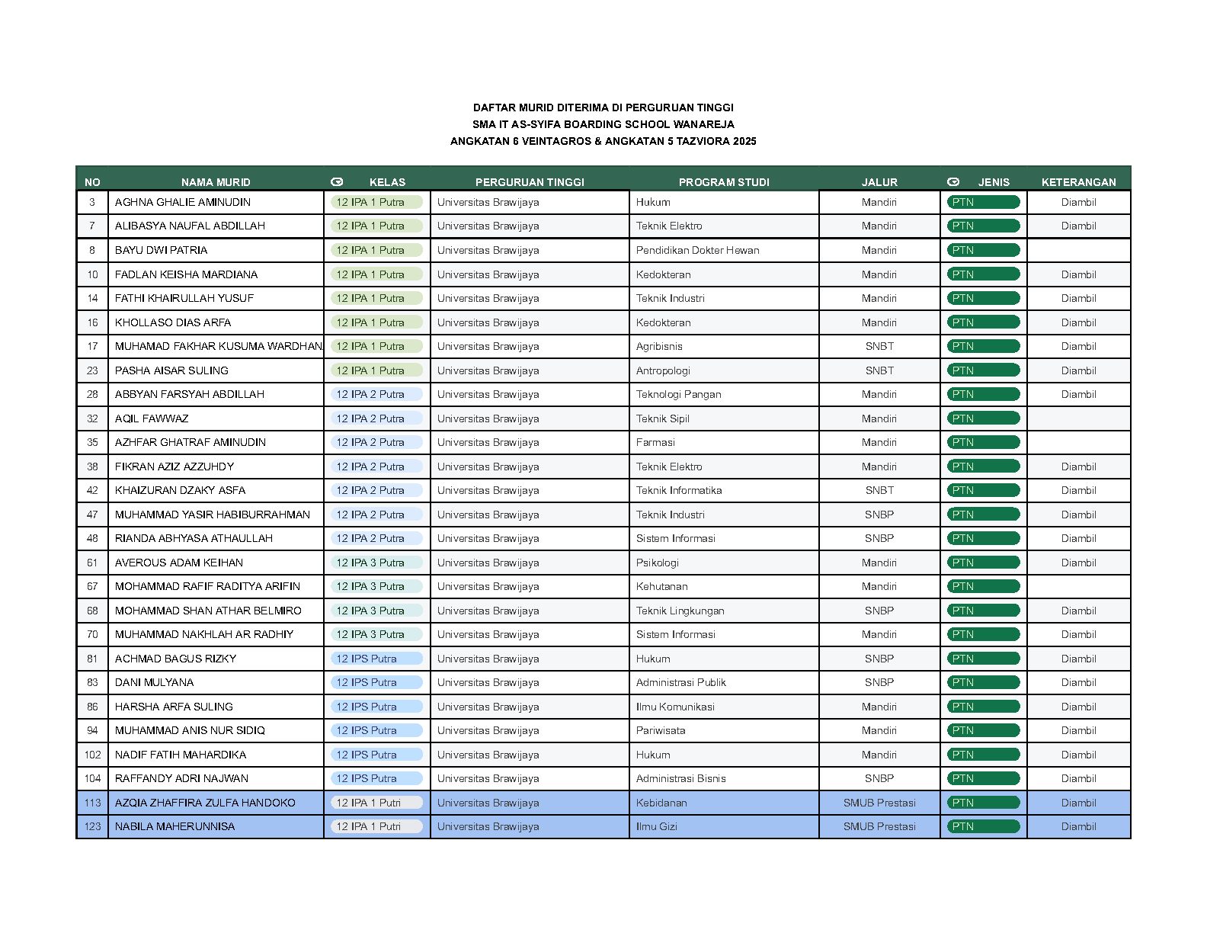Click the Teknik Informatika program cell
Viewport: 1207px width, 933px height.
click(x=679, y=491)
